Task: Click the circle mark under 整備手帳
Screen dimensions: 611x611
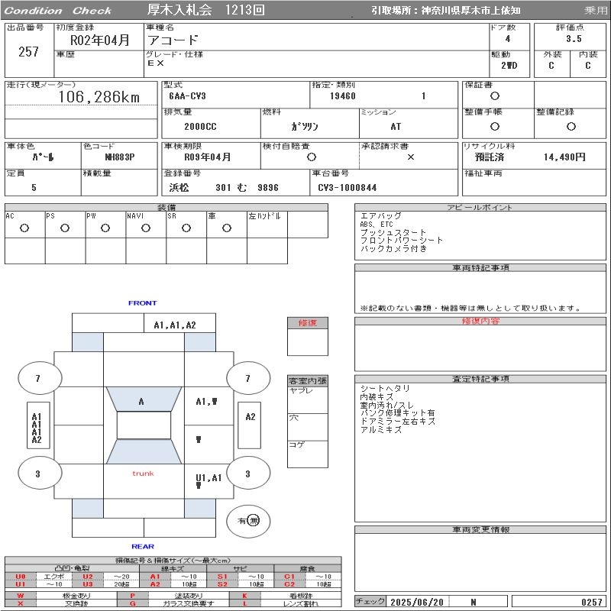Action: (494, 126)
